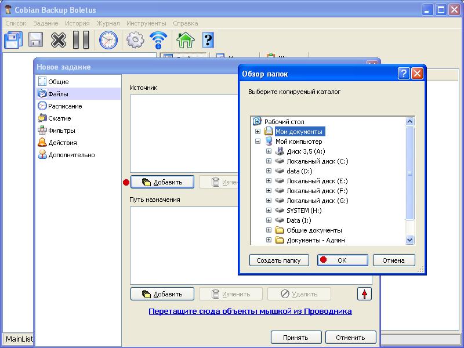Select Файлы section in sidebar
This screenshot has width=464, height=348.
tap(78, 94)
